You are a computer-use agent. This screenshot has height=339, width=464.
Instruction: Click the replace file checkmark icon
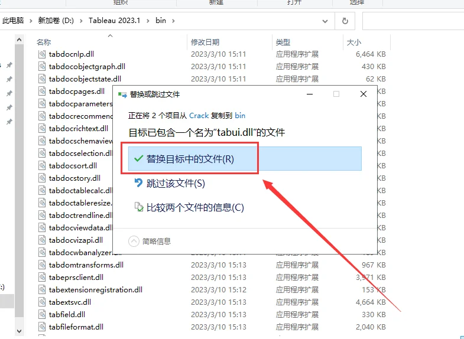pyautogui.click(x=138, y=159)
